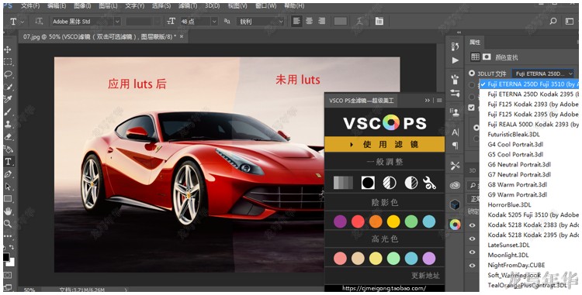Viewport: 582px width, 295px height.
Task: Toggle top layer visibility eye icon
Action: [x=472, y=225]
